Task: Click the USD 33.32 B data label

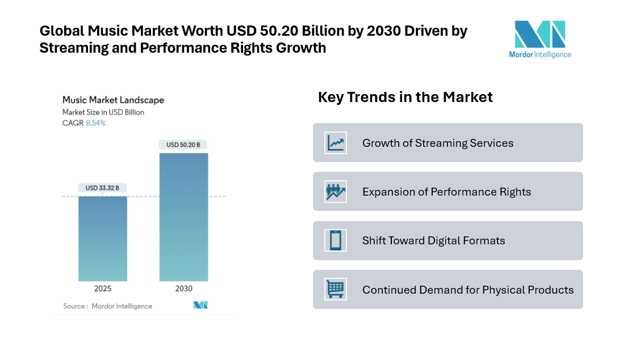Action: pyautogui.click(x=103, y=188)
